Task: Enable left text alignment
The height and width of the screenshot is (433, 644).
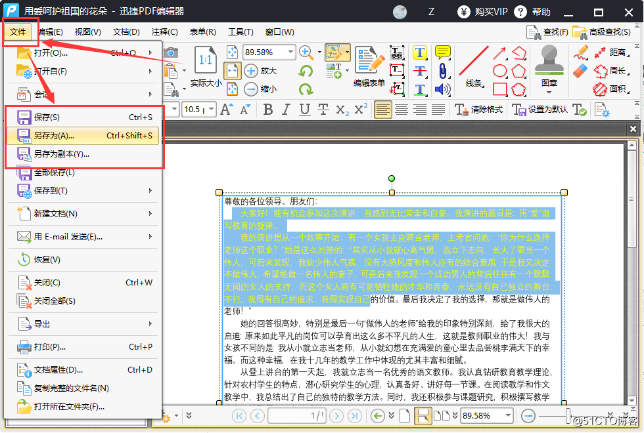Action: pos(382,110)
